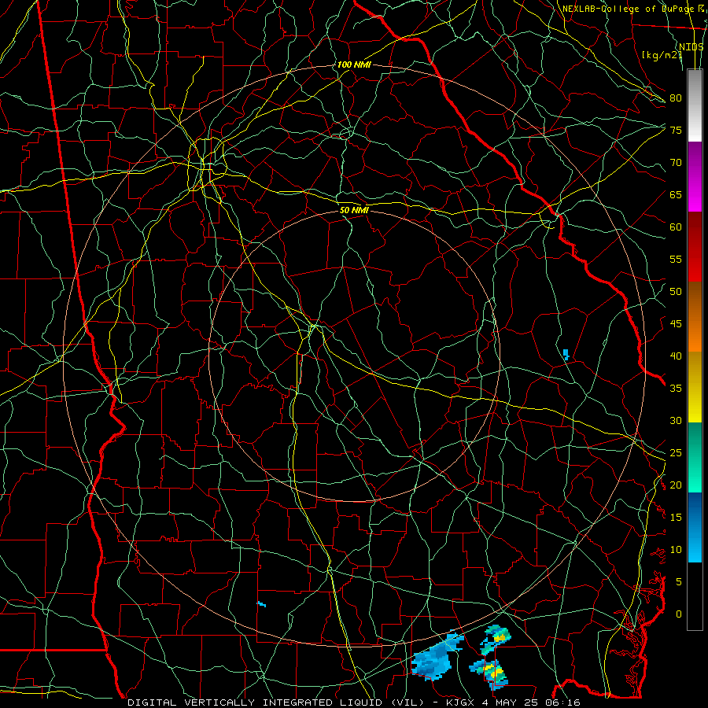Click the blue segment of the color bar
Viewport: 708px width, 708px height.
pyautogui.click(x=695, y=527)
